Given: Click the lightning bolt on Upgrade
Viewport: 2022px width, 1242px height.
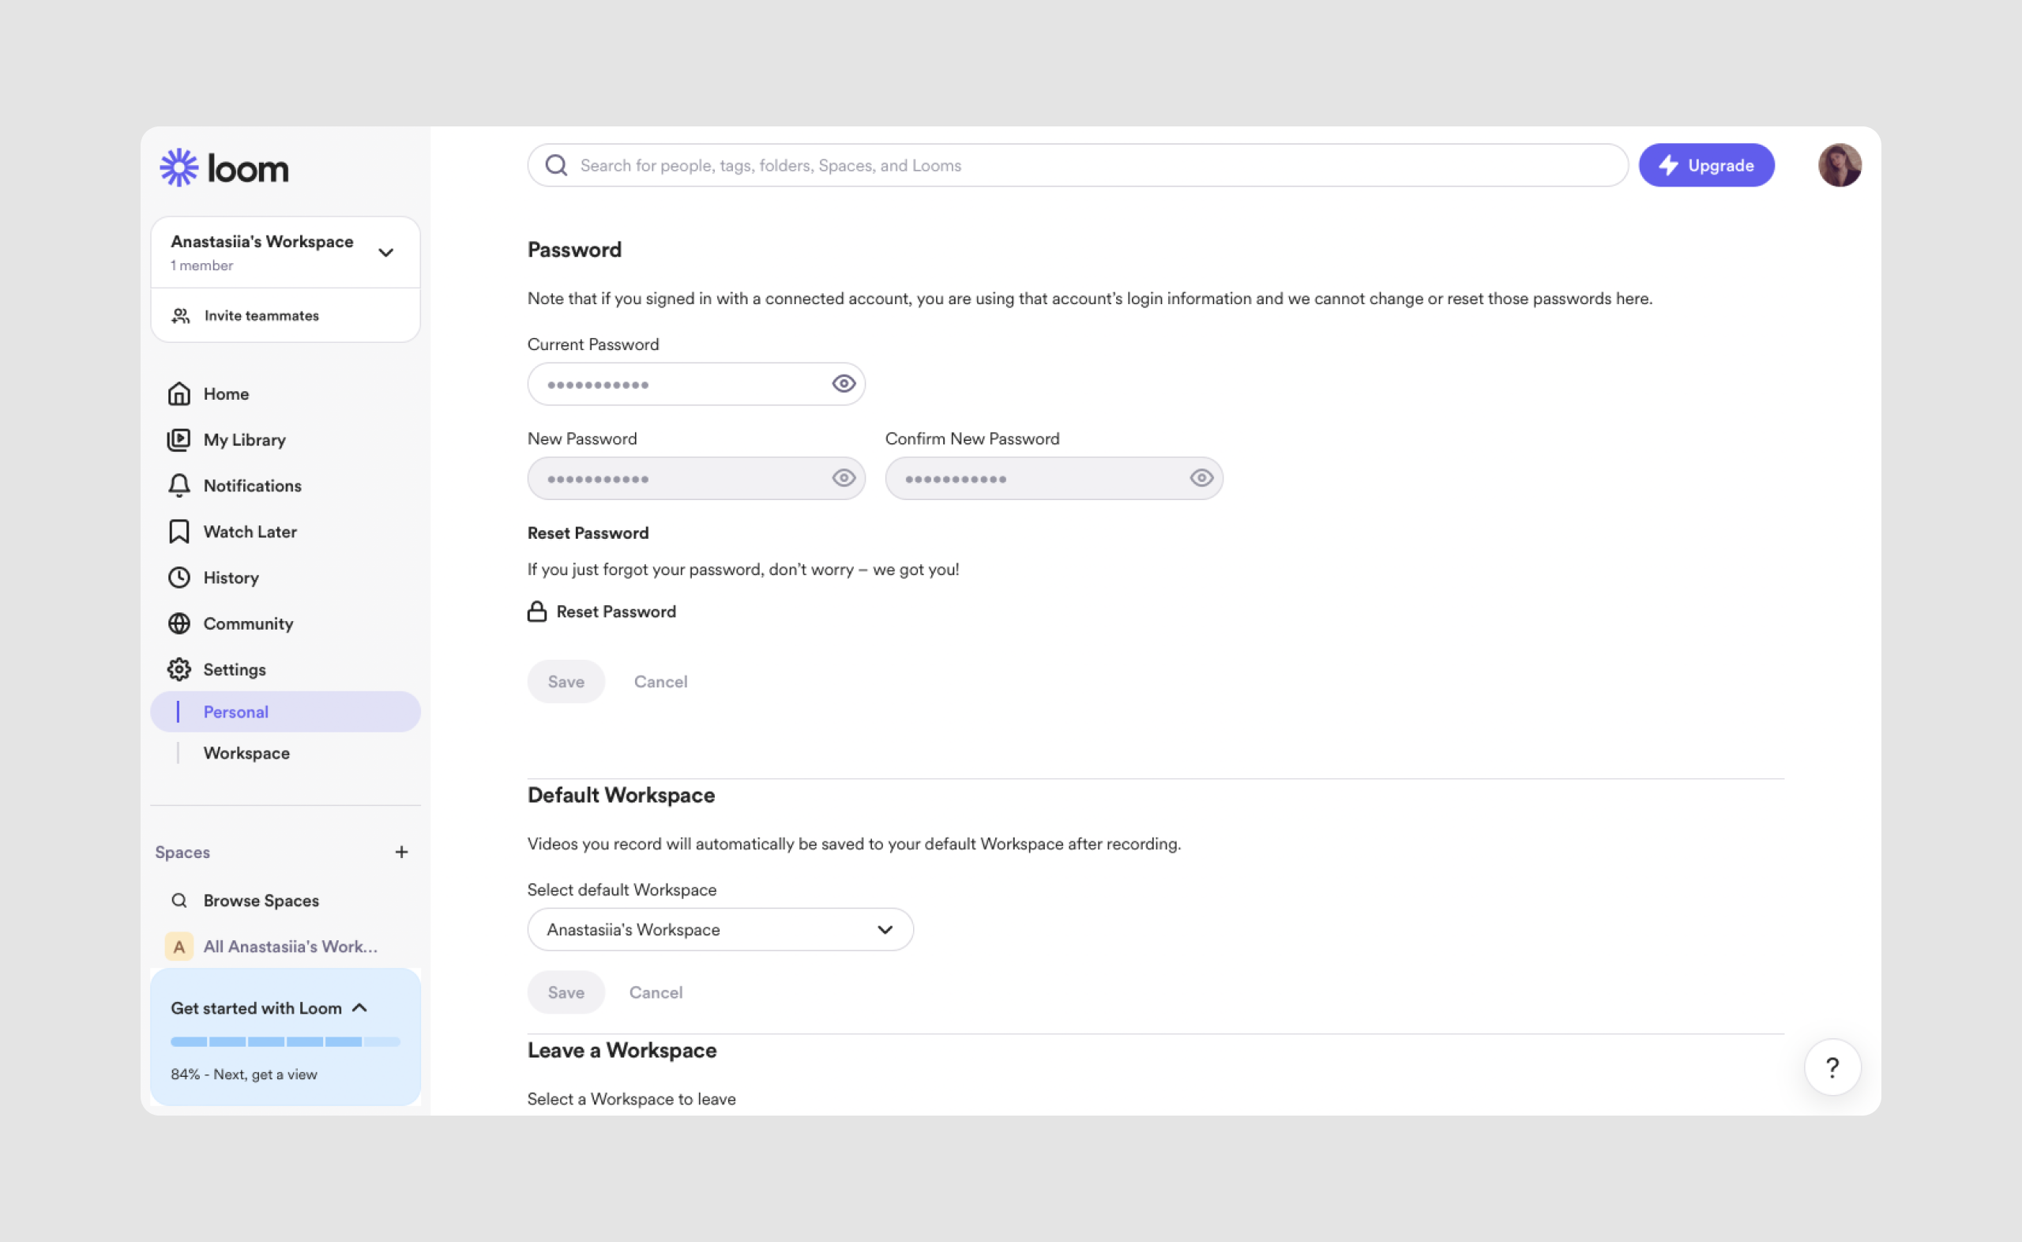Looking at the screenshot, I should tap(1668, 165).
